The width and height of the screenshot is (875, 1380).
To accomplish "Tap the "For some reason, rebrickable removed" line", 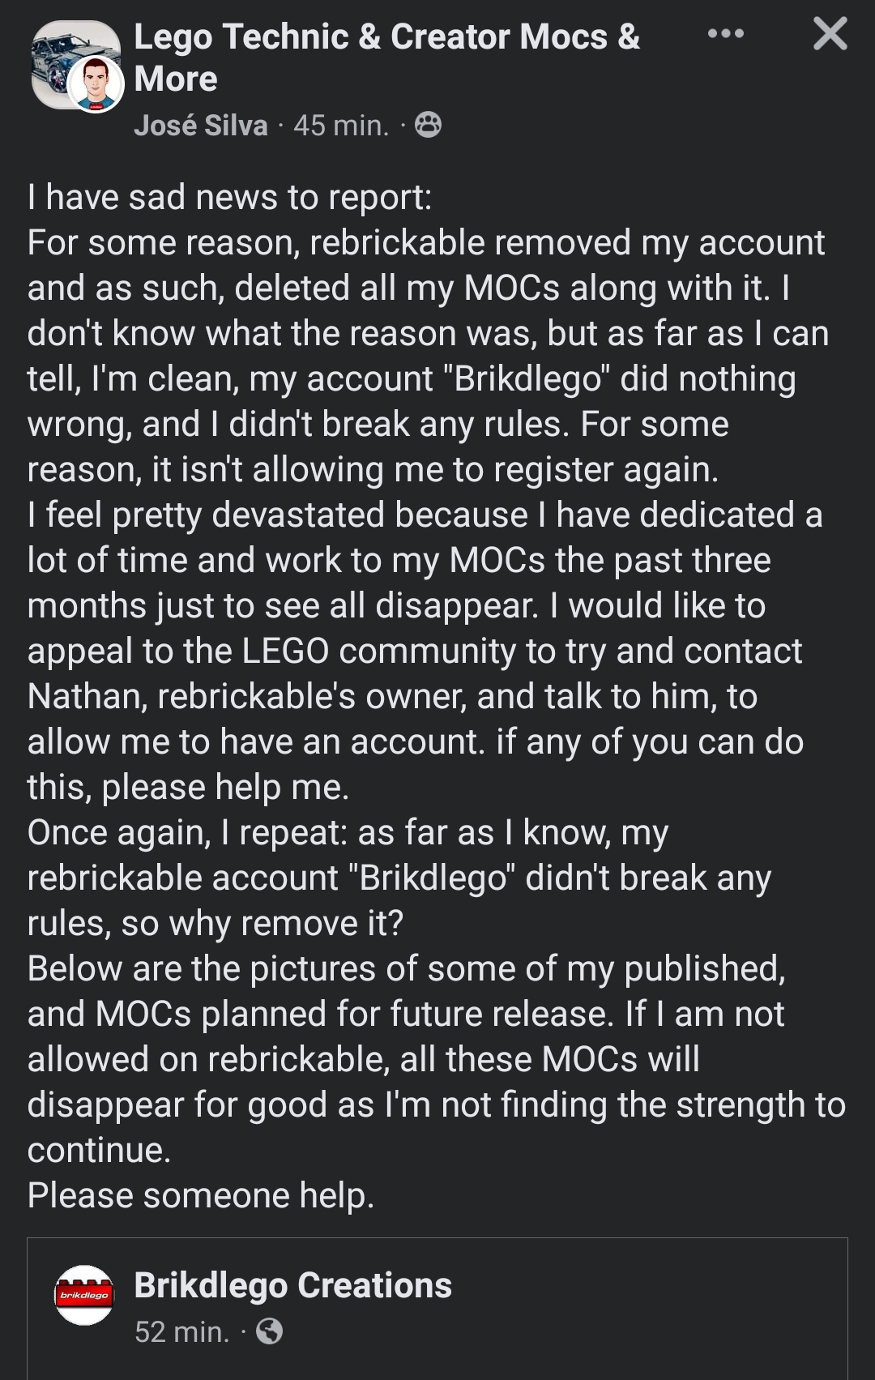I will [x=426, y=242].
